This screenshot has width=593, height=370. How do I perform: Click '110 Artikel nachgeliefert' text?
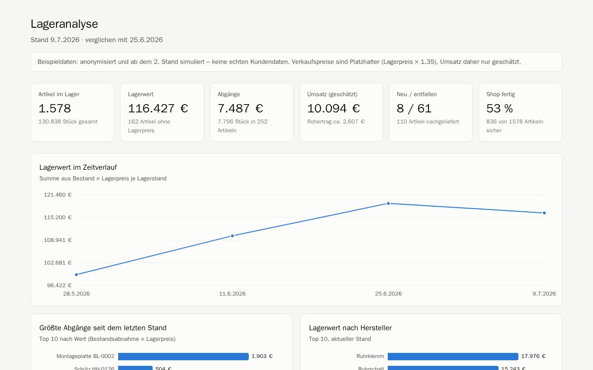428,122
